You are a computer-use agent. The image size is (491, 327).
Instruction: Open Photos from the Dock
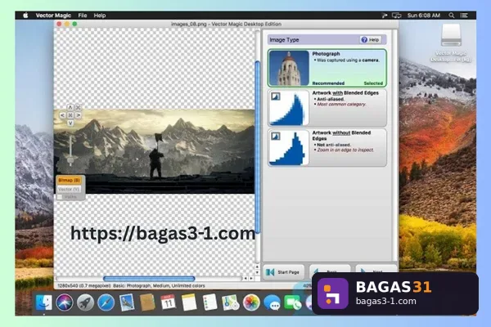(251, 302)
